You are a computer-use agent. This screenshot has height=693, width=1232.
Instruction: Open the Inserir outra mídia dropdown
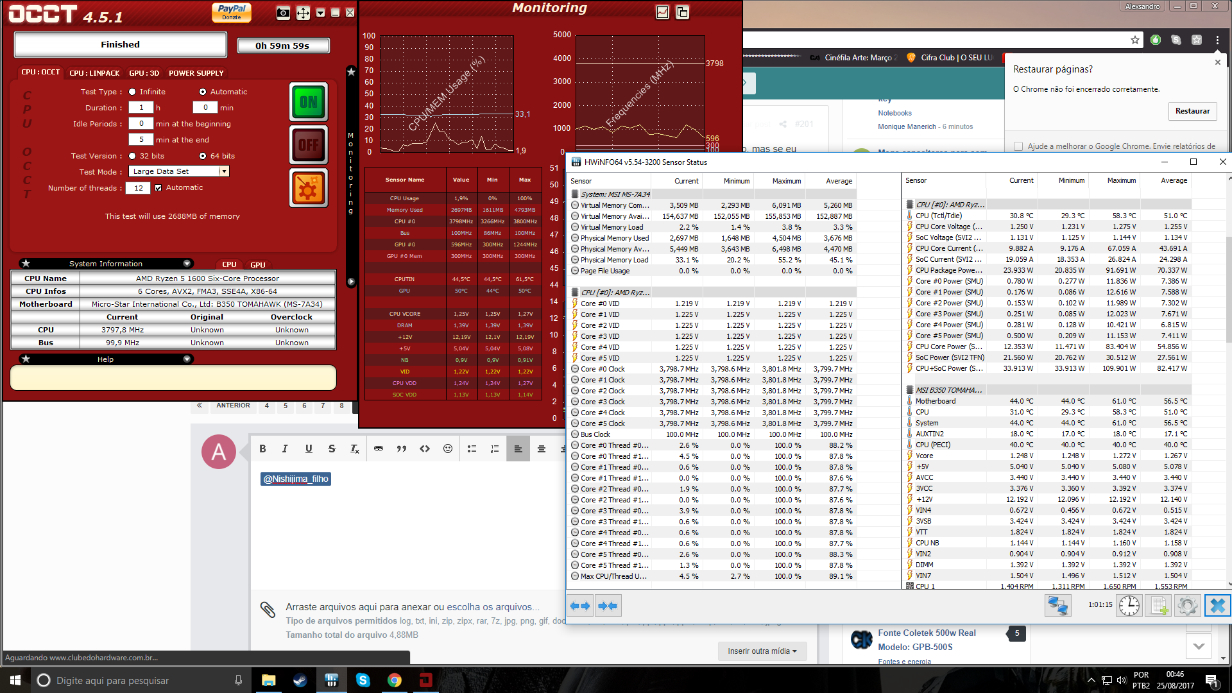tap(762, 651)
